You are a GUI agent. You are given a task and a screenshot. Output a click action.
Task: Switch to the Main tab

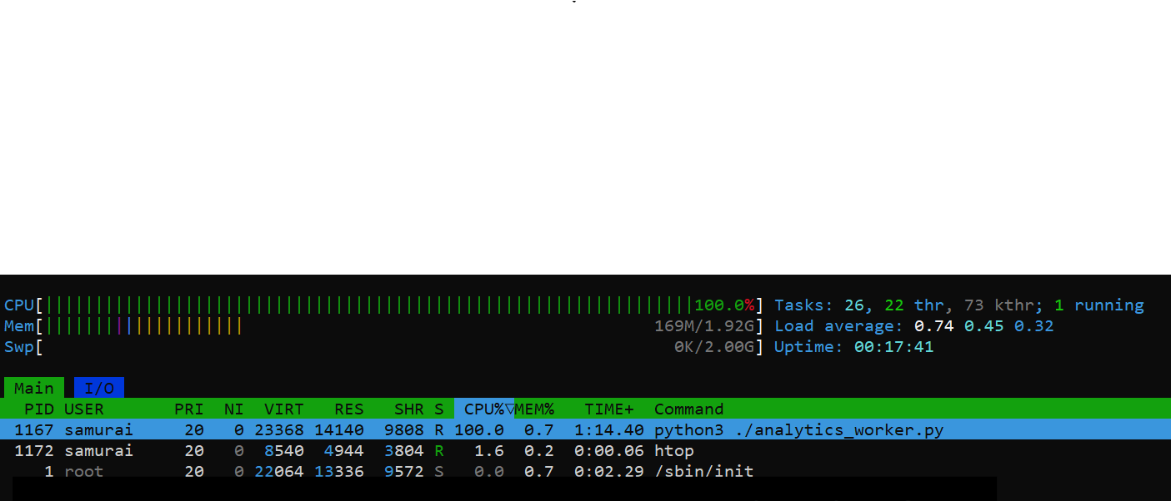(x=34, y=388)
